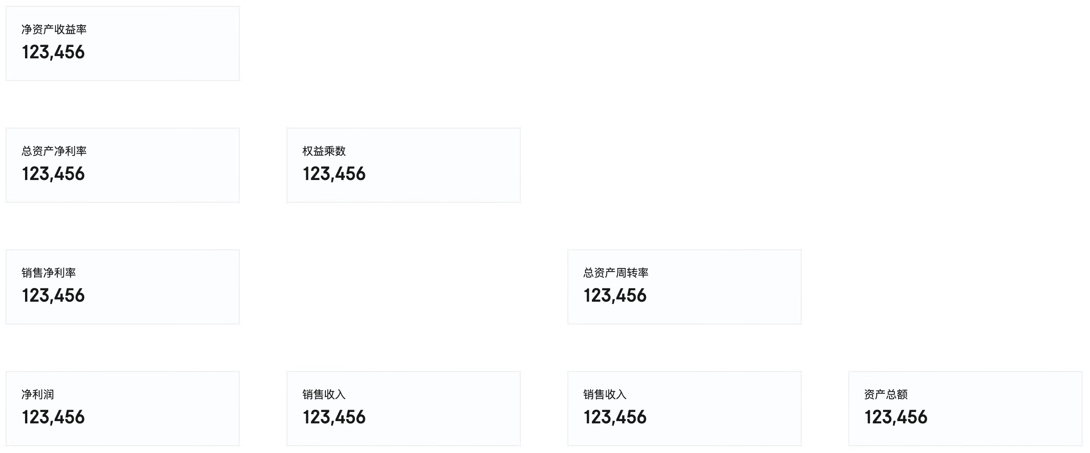Select the 总资产净利率 card title
The image size is (1090, 453).
point(54,151)
